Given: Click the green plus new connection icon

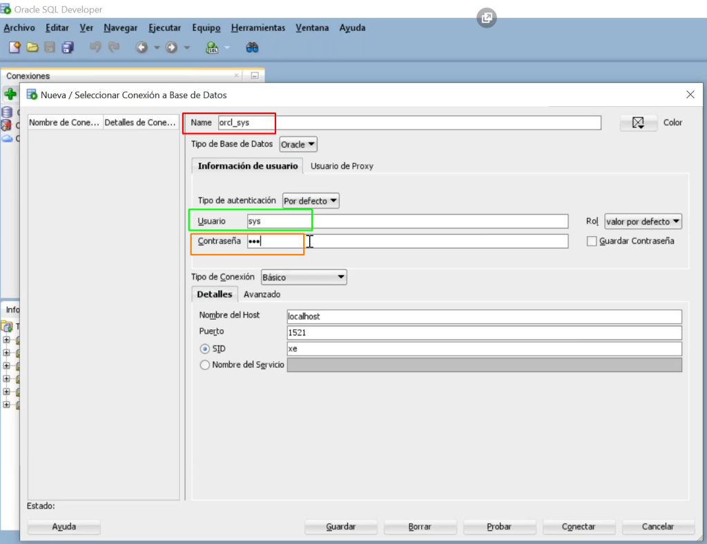Looking at the screenshot, I should point(10,94).
